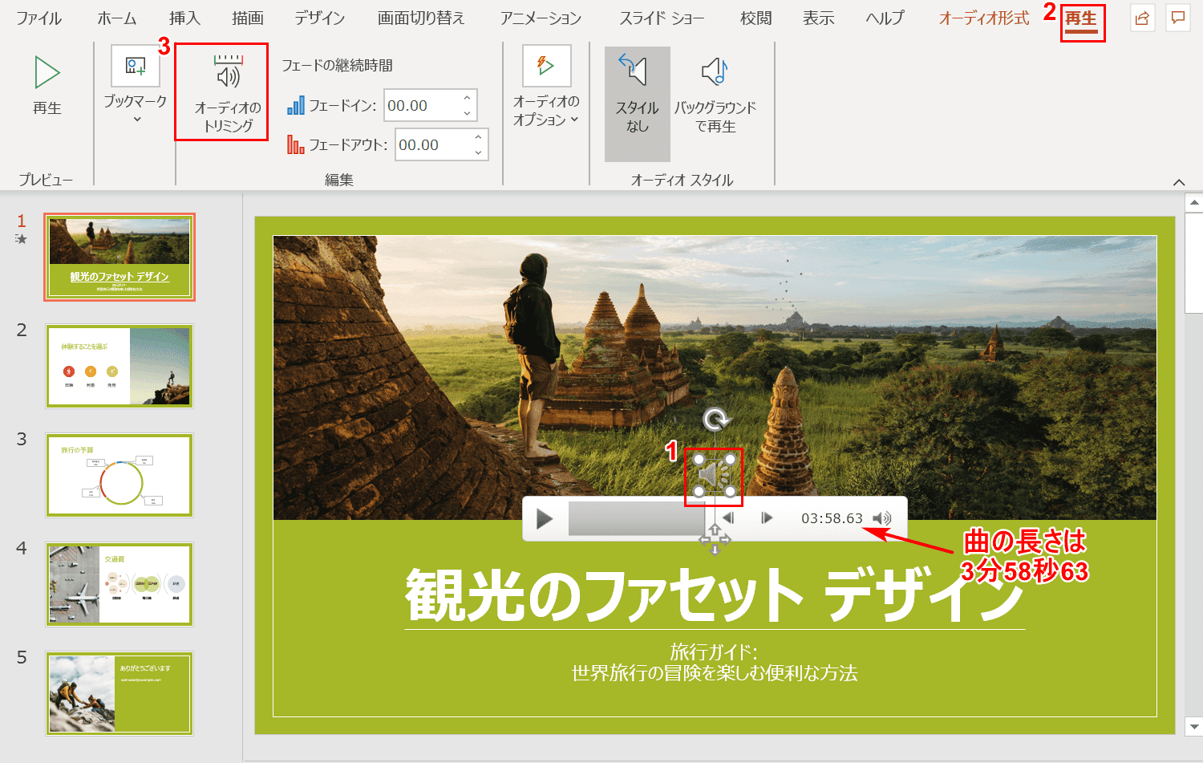Play audio from the slide player bar
Screen dimensions: 1203x763
click(x=545, y=518)
